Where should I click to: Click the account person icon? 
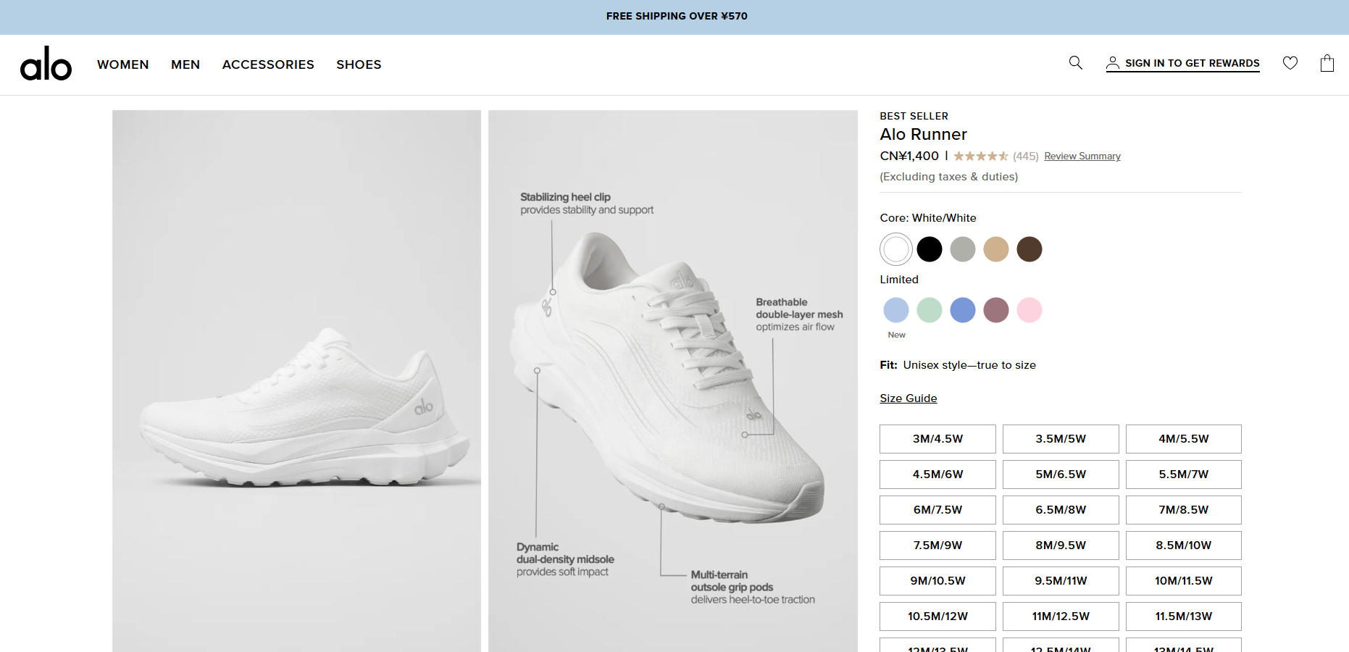(x=1112, y=64)
